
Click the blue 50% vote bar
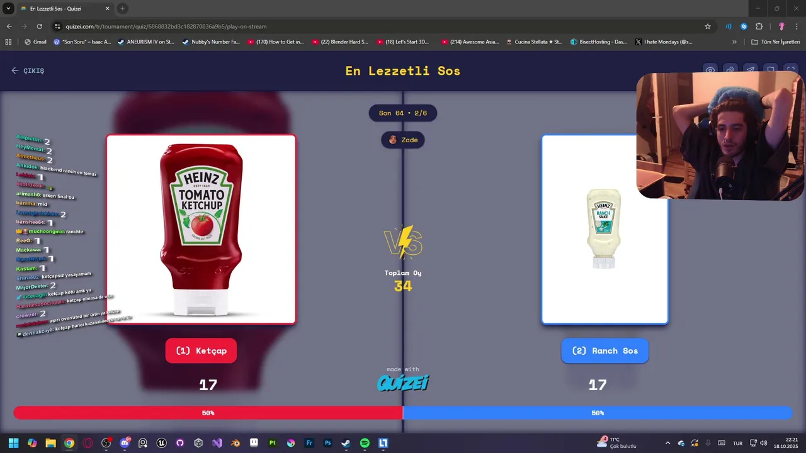[x=598, y=413]
